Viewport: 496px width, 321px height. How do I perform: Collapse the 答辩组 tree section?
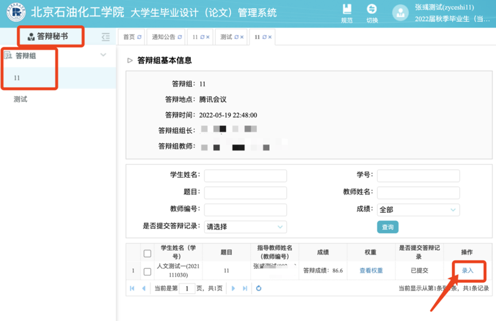coord(103,56)
